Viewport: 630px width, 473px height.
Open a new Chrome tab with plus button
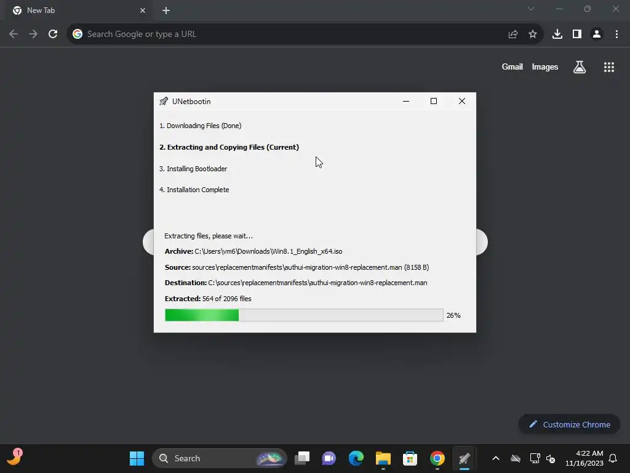pyautogui.click(x=166, y=10)
